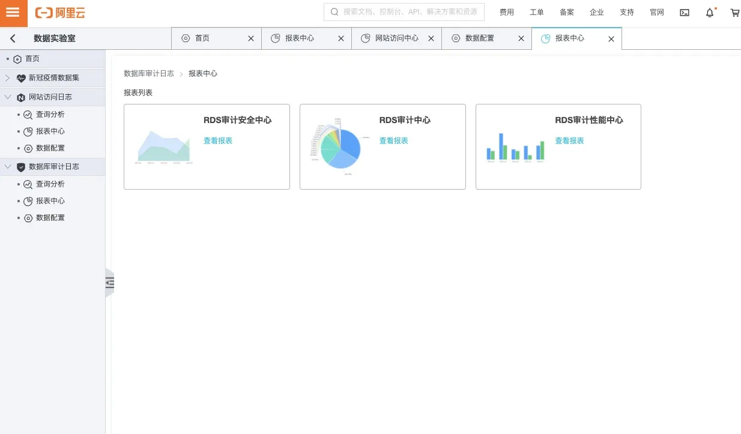
Task: Click the N icon of 网站访问日志
Action: pyautogui.click(x=21, y=97)
